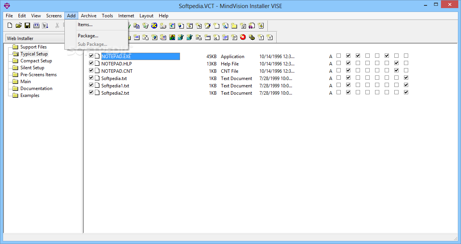Click the New file toolbar icon
The image size is (461, 244).
10,25
